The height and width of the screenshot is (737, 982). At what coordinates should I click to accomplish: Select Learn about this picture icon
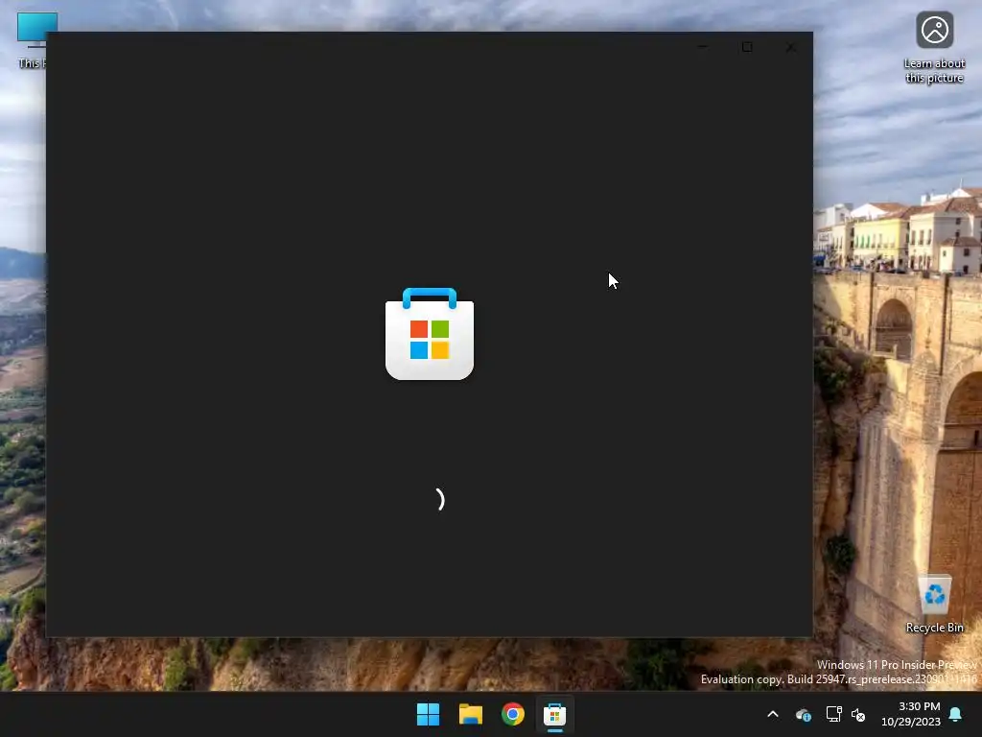(934, 48)
